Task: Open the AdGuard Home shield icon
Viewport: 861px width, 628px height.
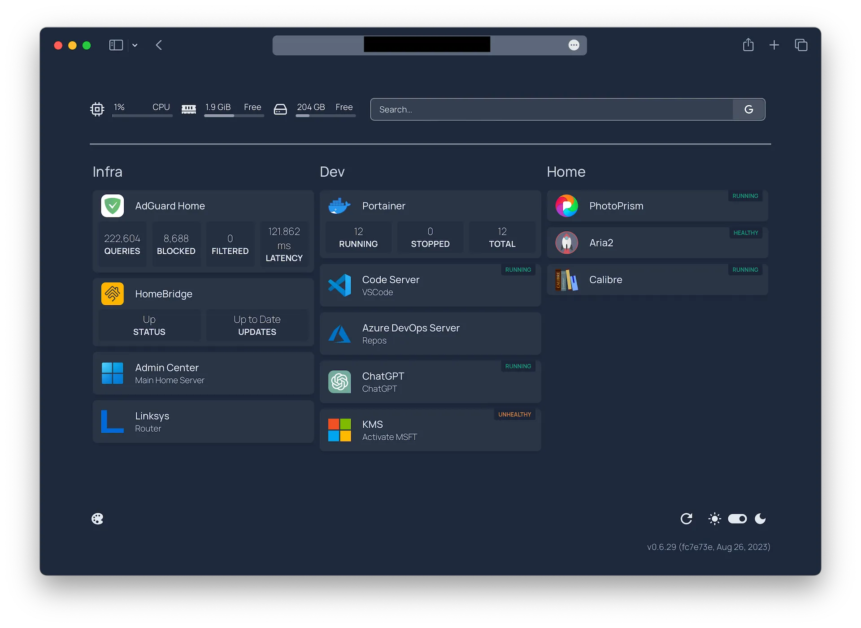Action: (x=113, y=206)
